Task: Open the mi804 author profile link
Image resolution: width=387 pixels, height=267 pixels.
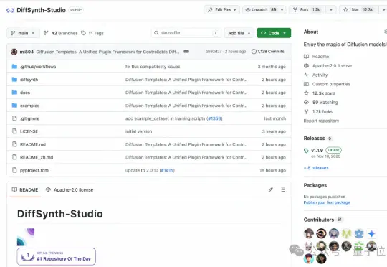Action: (27, 52)
